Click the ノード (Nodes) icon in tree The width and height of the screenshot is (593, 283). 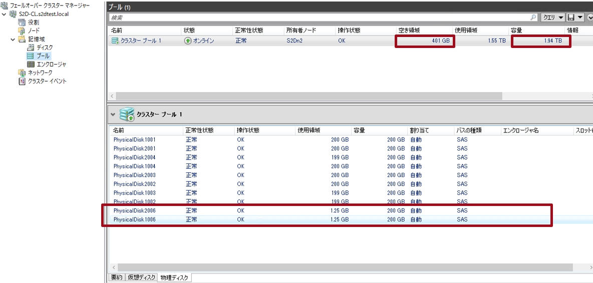22,31
